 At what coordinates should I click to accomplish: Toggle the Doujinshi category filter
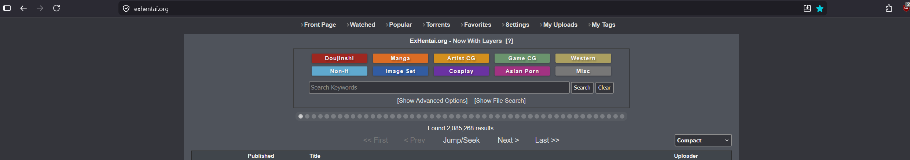click(x=339, y=58)
